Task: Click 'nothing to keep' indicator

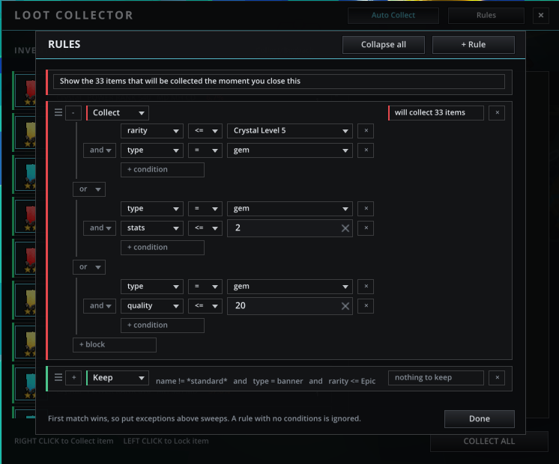Action: tap(436, 378)
